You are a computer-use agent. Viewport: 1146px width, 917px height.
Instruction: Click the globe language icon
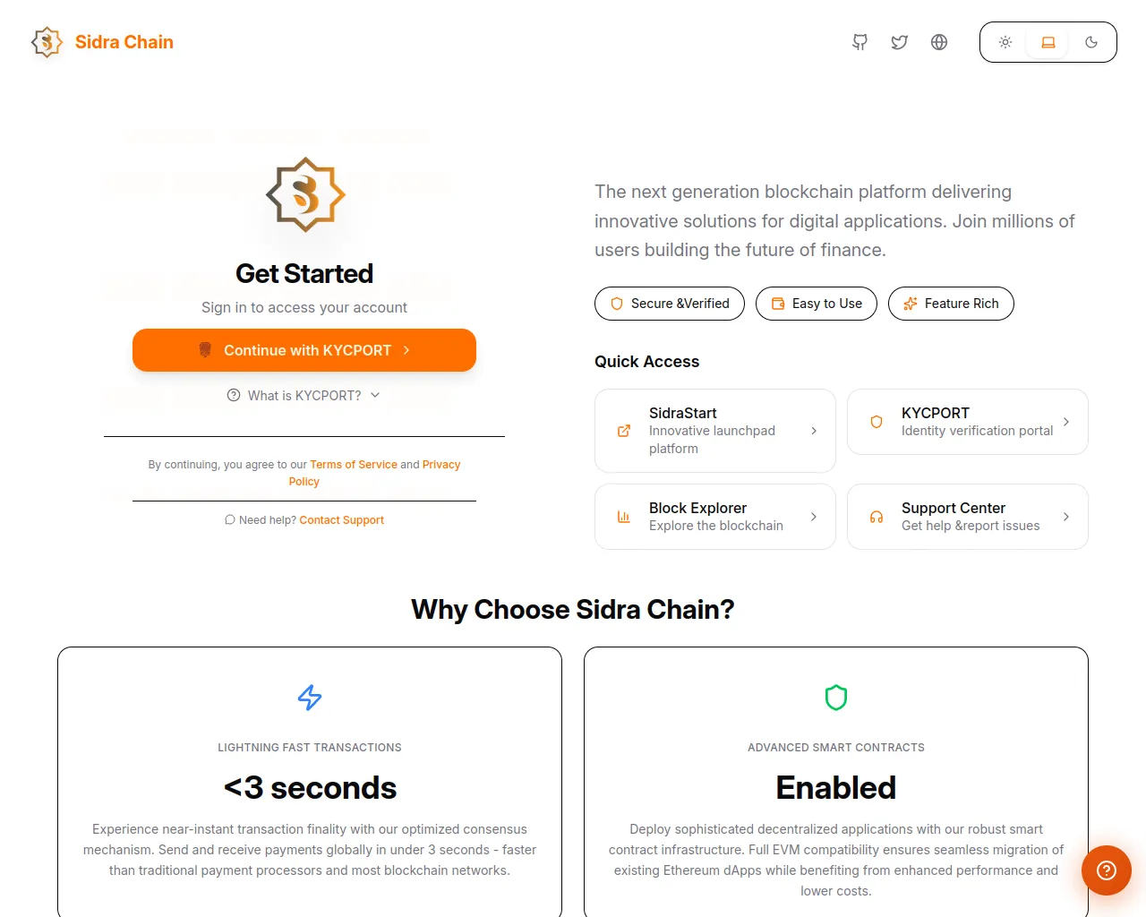tap(939, 42)
